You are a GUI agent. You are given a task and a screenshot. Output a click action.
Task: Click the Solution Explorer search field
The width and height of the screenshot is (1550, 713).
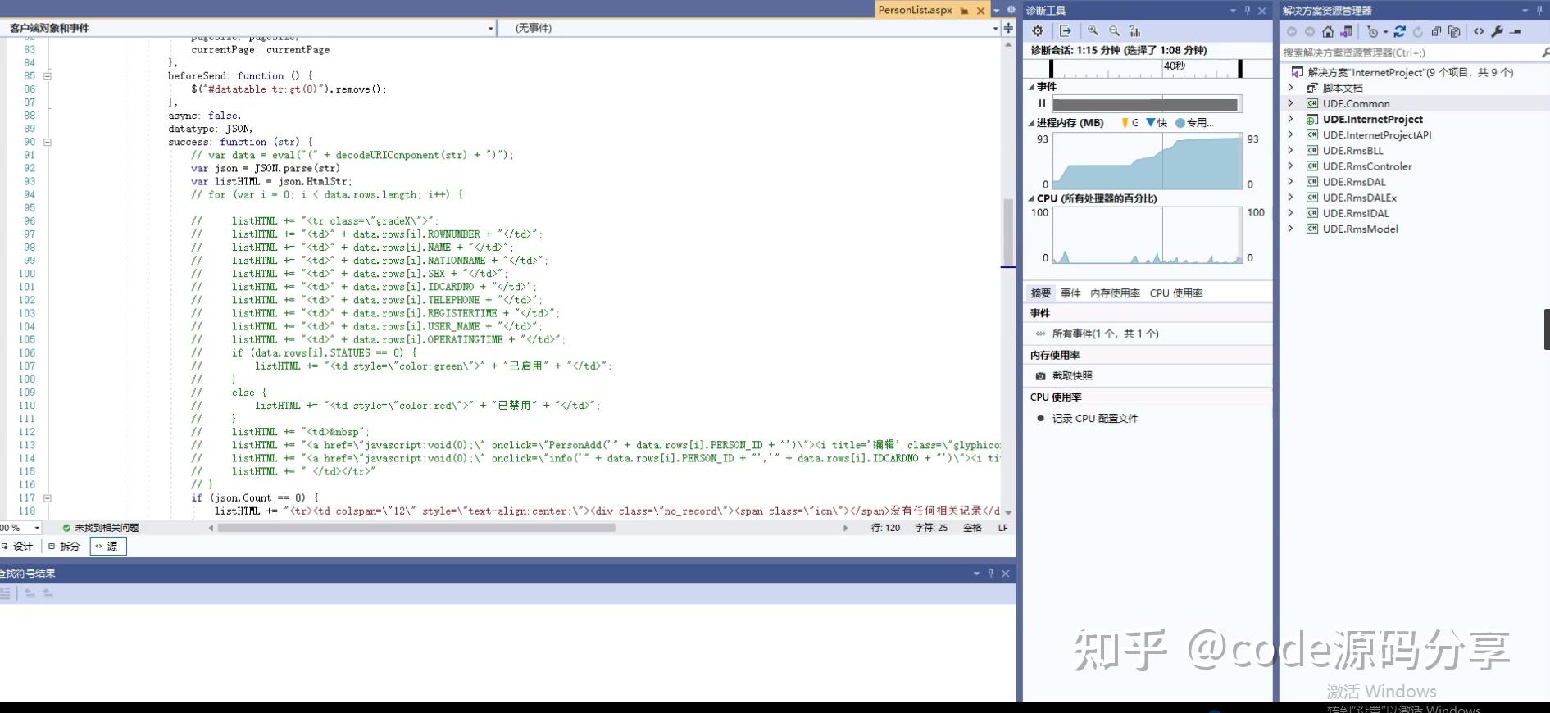1410,52
